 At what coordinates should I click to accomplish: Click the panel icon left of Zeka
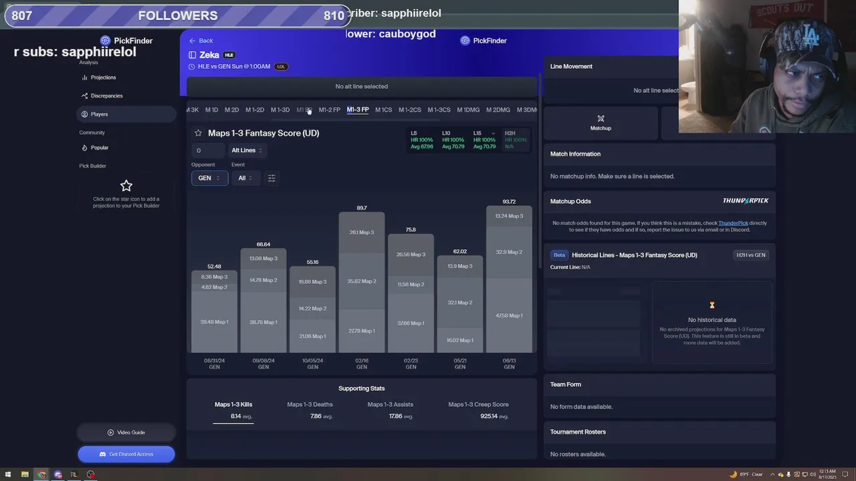pos(193,55)
